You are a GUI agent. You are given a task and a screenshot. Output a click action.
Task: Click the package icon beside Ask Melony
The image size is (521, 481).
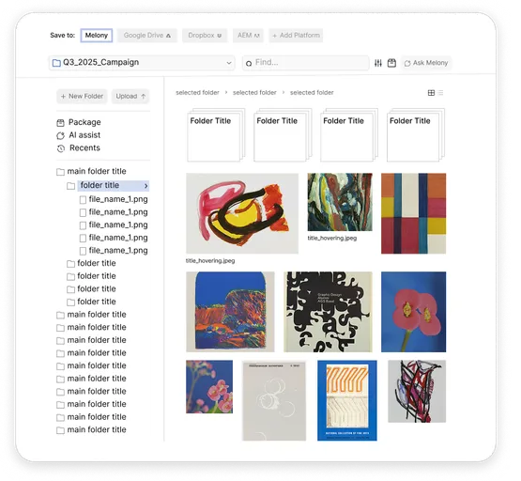[x=391, y=63]
